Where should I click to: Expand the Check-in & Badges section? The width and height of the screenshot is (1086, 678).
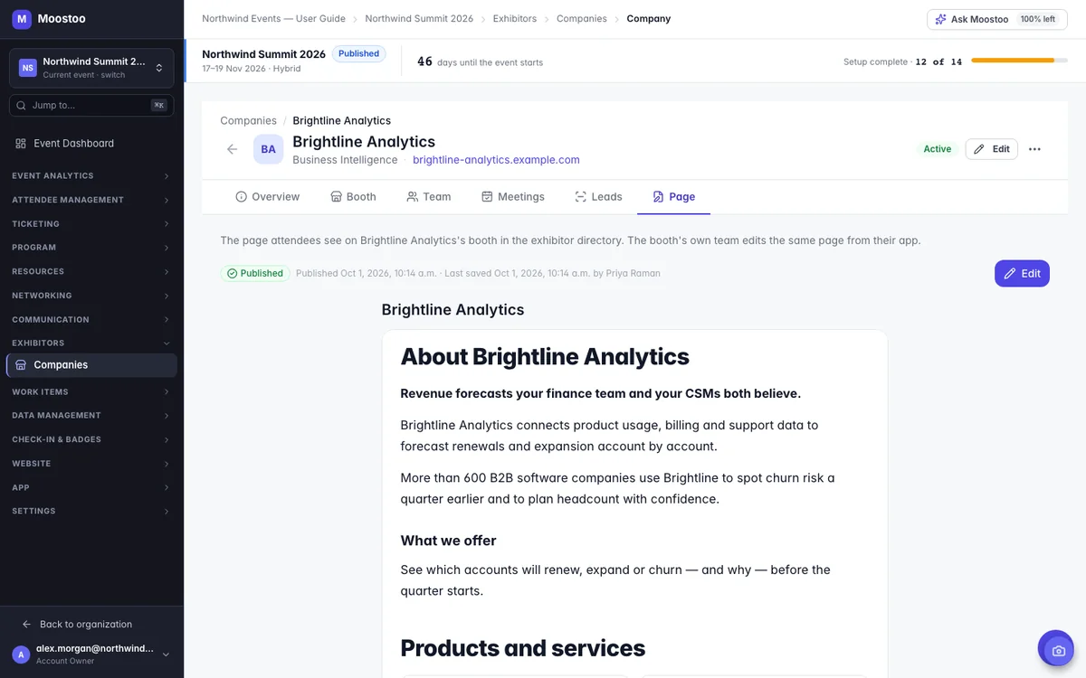[91, 439]
